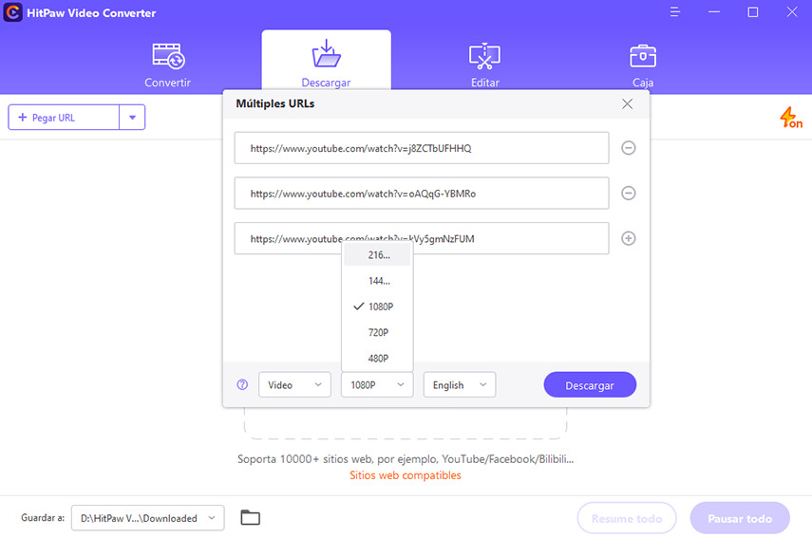The height and width of the screenshot is (538, 812).
Task: Open the Caja toolbox tab
Action: (643, 65)
